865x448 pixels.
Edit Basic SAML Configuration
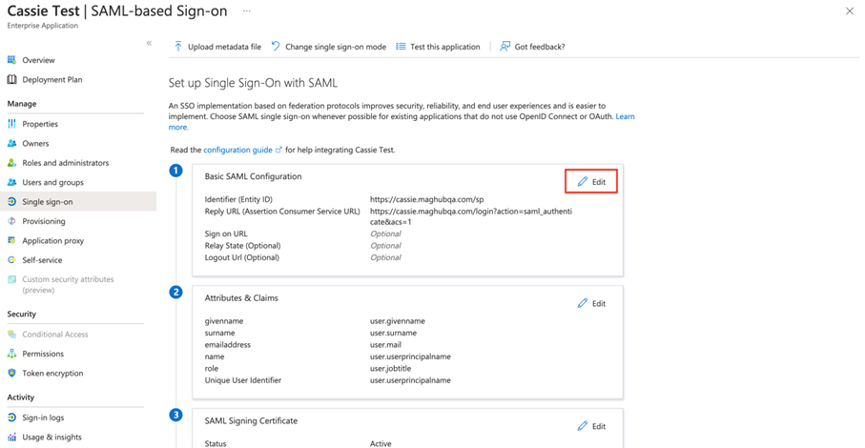(591, 182)
